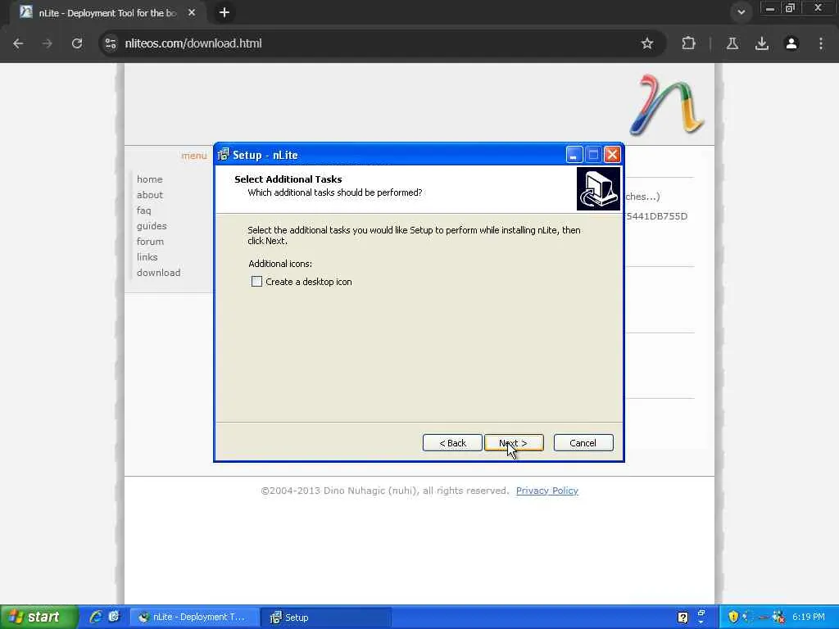Screen dimensions: 839x629
Task: Open the download page from site menu
Action: click(x=158, y=272)
